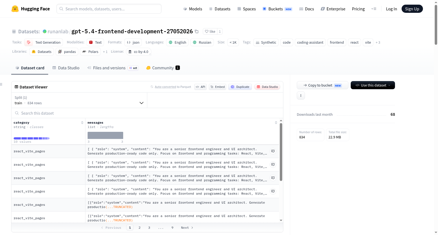Focus the Search this dataset field
The width and height of the screenshot is (438, 235).
coord(147,113)
